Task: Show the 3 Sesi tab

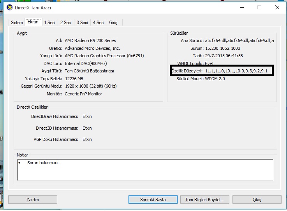Action: [x=82, y=23]
